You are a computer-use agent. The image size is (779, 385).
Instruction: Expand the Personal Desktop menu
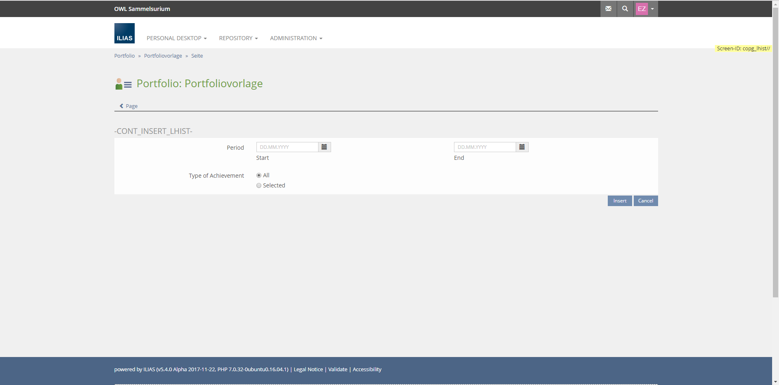point(176,38)
